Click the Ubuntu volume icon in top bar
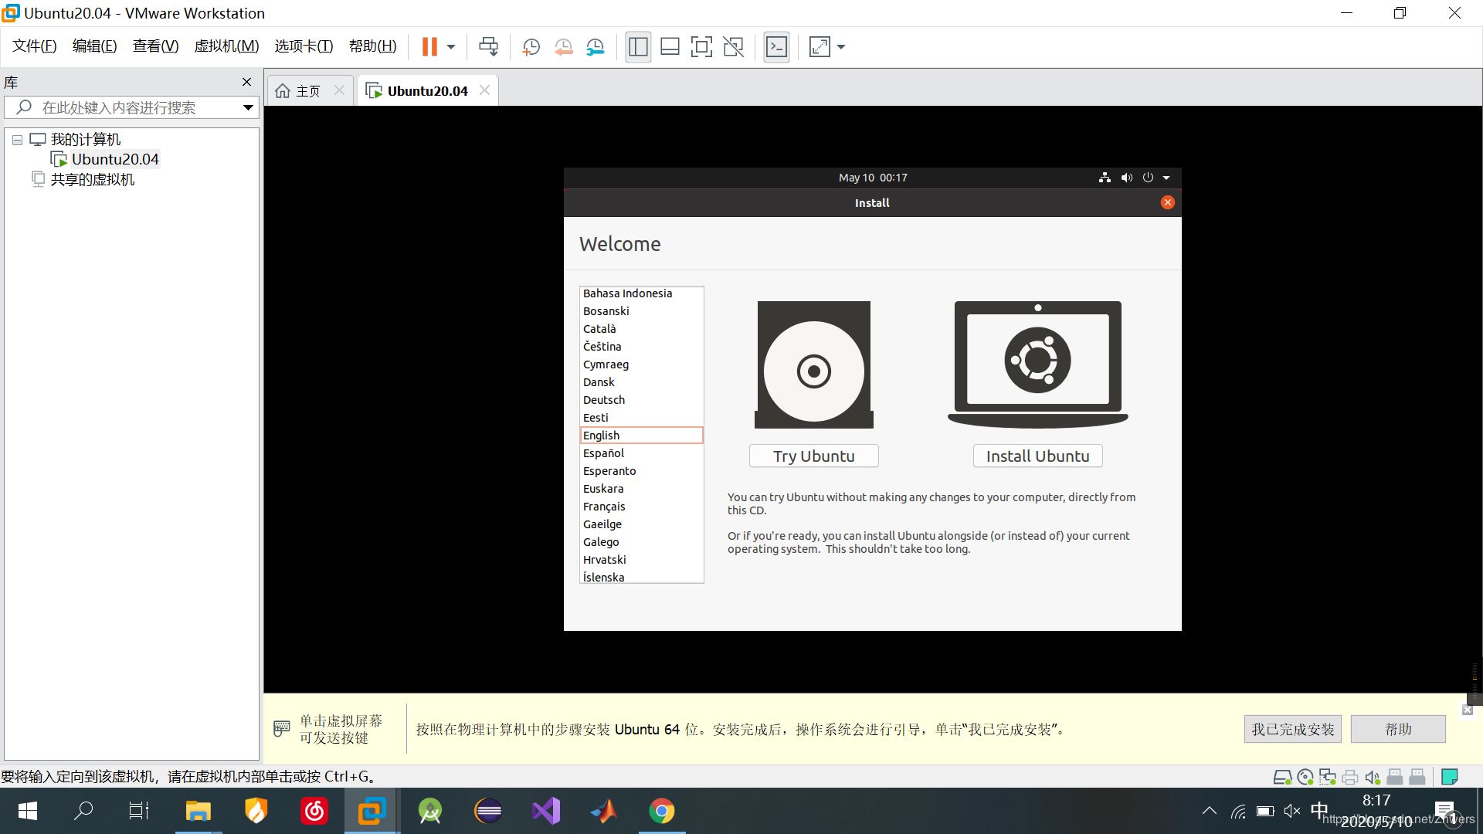The width and height of the screenshot is (1483, 834). [1127, 178]
